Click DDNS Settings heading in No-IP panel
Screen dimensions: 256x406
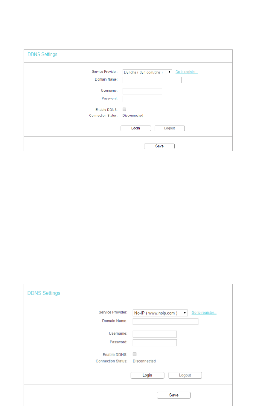pyautogui.click(x=44, y=293)
